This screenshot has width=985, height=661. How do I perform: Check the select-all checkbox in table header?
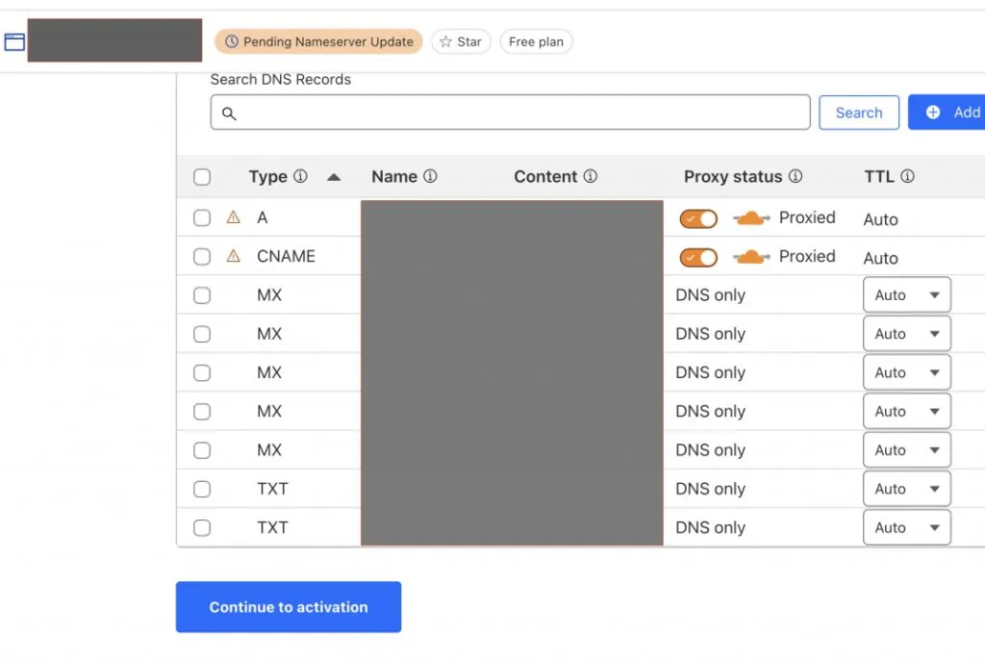[202, 177]
